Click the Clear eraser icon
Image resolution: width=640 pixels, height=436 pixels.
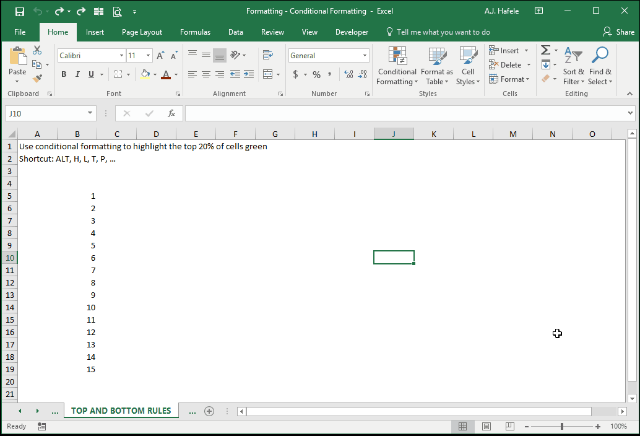coord(546,79)
